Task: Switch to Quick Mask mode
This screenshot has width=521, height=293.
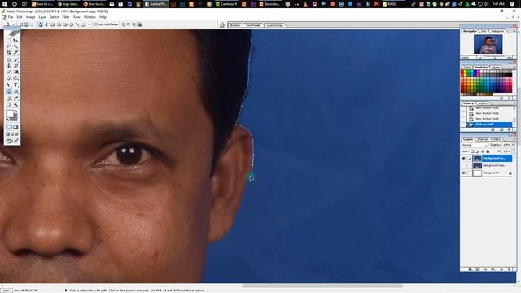Action: [x=15, y=127]
